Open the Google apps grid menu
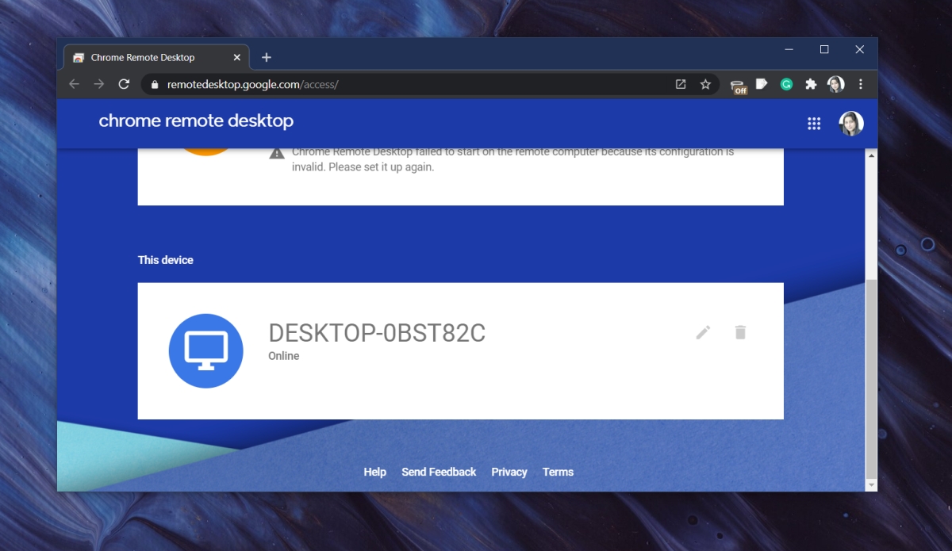 [x=814, y=123]
